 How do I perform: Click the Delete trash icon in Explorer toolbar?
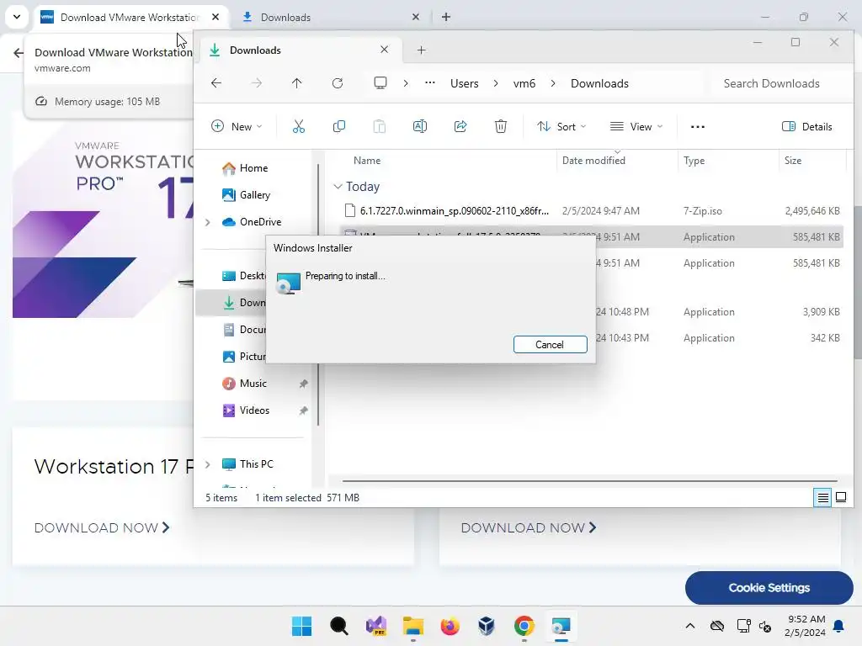[x=501, y=127]
